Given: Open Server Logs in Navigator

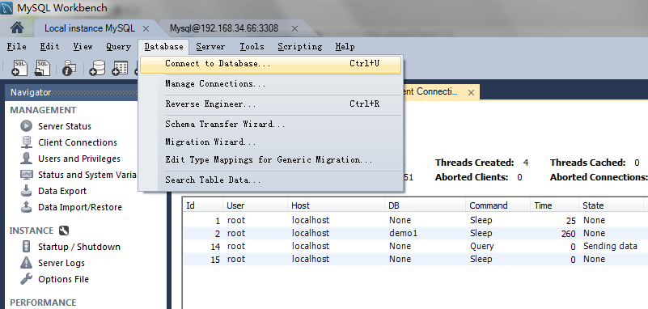Looking at the screenshot, I should 61,263.
